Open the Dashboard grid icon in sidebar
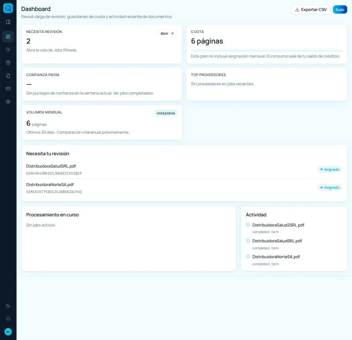This screenshot has width=352, height=340. [x=8, y=37]
